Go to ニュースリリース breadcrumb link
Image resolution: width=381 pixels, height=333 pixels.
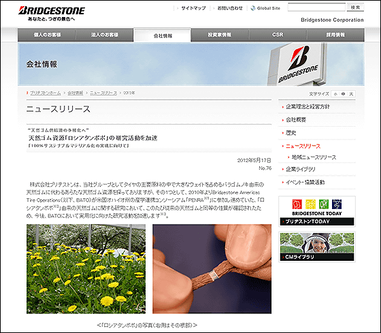(x=103, y=93)
